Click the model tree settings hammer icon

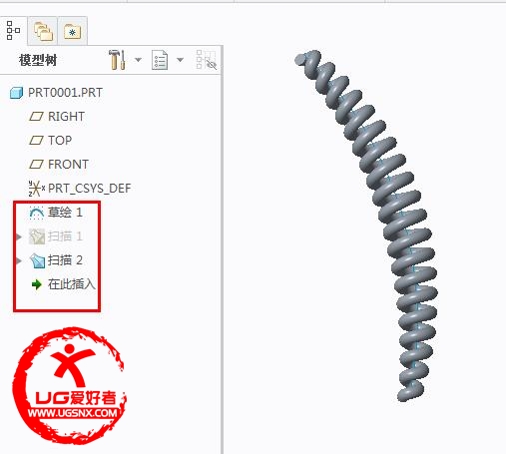(117, 60)
